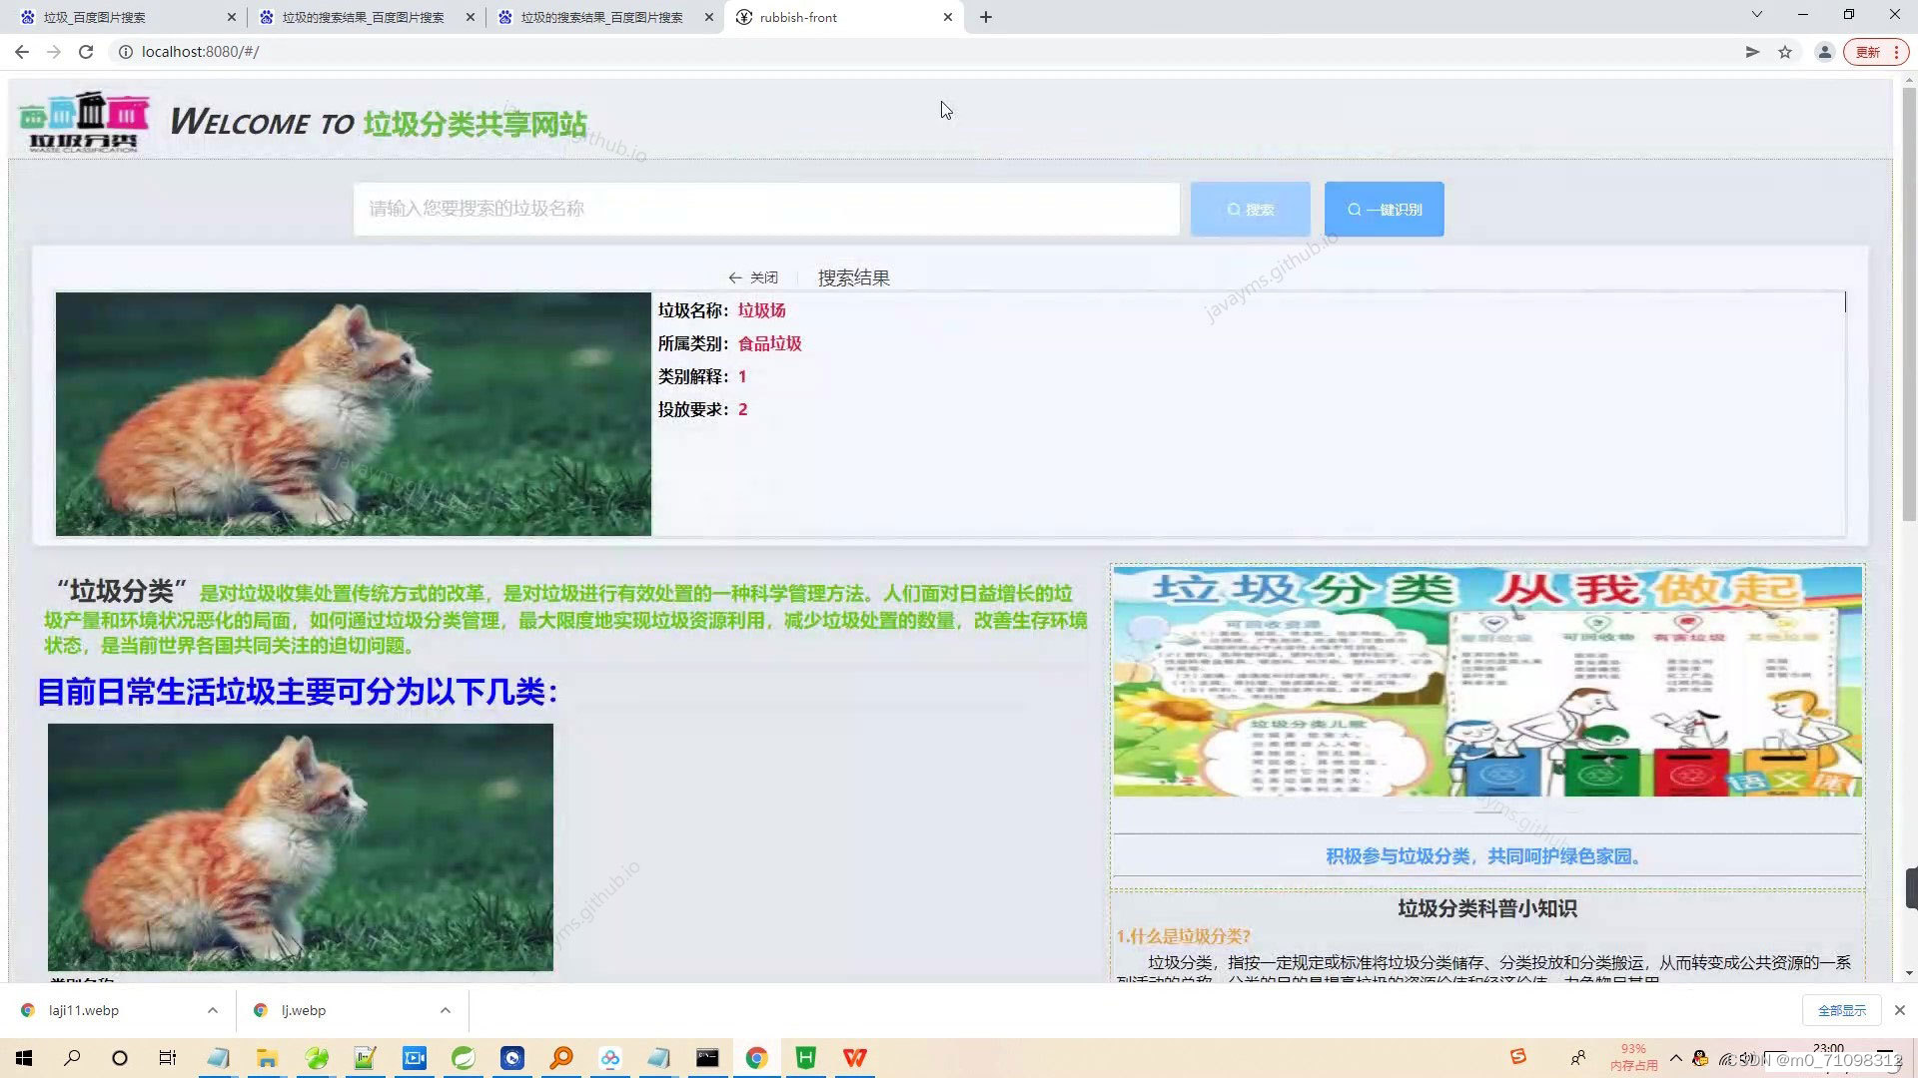This screenshot has height=1078, width=1918.
Task: Expand options for lj.webp download
Action: tap(446, 1010)
